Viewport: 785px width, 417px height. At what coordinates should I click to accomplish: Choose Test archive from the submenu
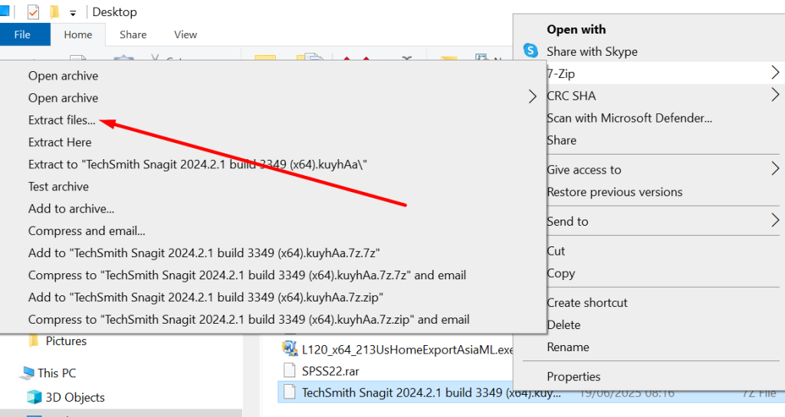(x=58, y=187)
